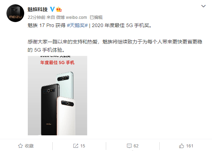This screenshot has width=212, height=151.
Task: Open the #天鹅奖# hashtag link
Action: [x=77, y=25]
